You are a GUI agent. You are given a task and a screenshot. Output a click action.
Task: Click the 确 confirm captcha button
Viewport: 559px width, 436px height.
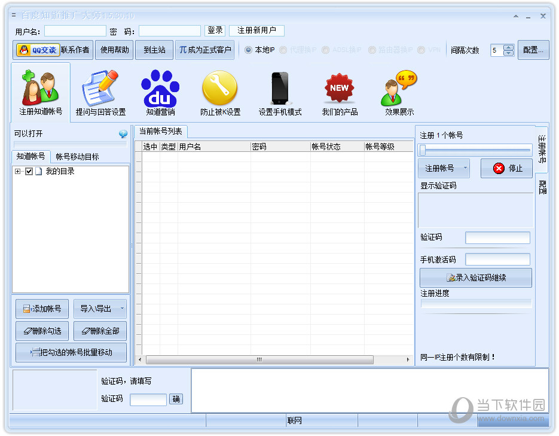[176, 399]
